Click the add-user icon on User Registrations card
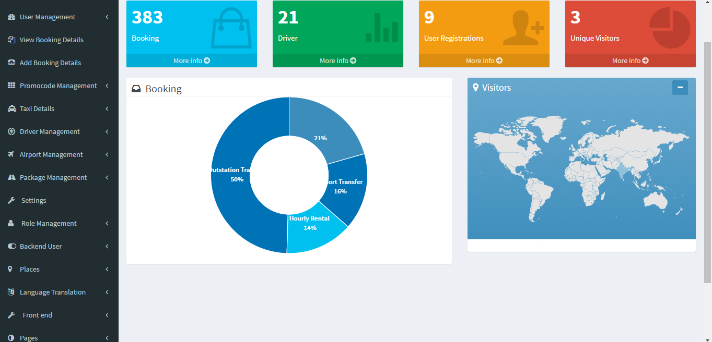The width and height of the screenshot is (712, 342). (x=523, y=29)
